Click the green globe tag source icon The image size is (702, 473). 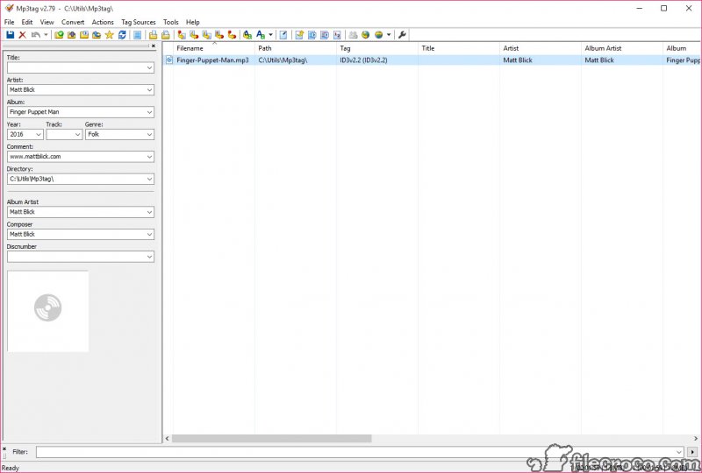[x=365, y=34]
